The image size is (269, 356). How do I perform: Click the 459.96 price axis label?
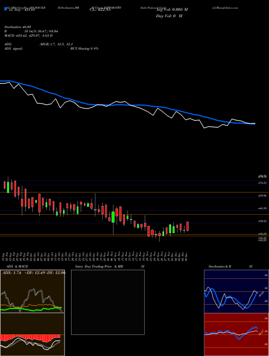pos(263,195)
